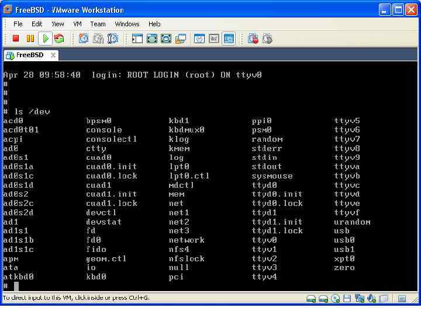
Task: Switch to Quick Switch mode icon
Action: tap(151, 39)
